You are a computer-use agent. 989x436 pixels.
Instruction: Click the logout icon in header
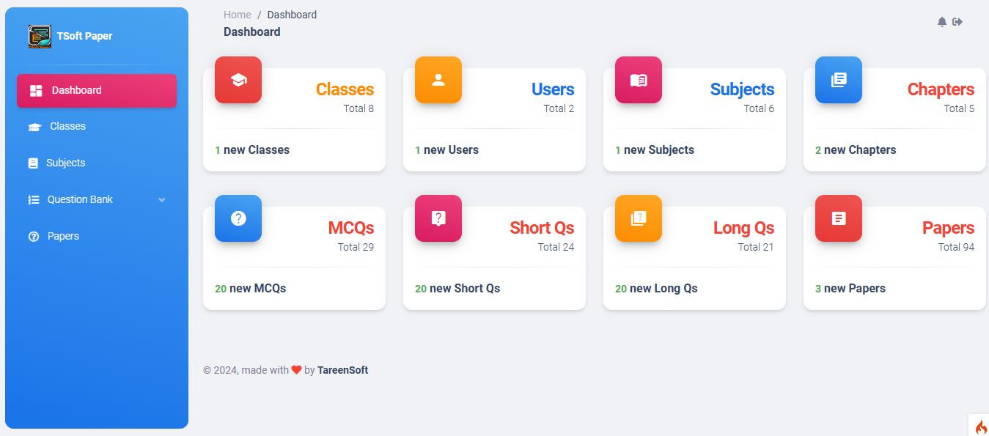957,22
